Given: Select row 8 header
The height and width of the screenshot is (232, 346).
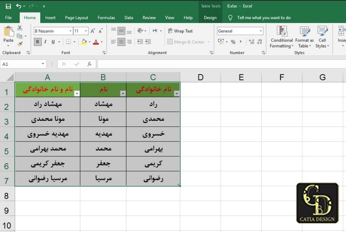Looking at the screenshot, I should [x=7, y=196].
